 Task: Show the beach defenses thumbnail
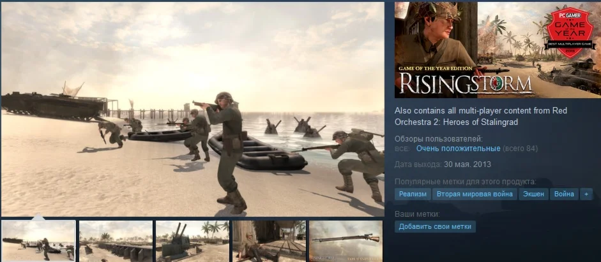click(x=116, y=240)
